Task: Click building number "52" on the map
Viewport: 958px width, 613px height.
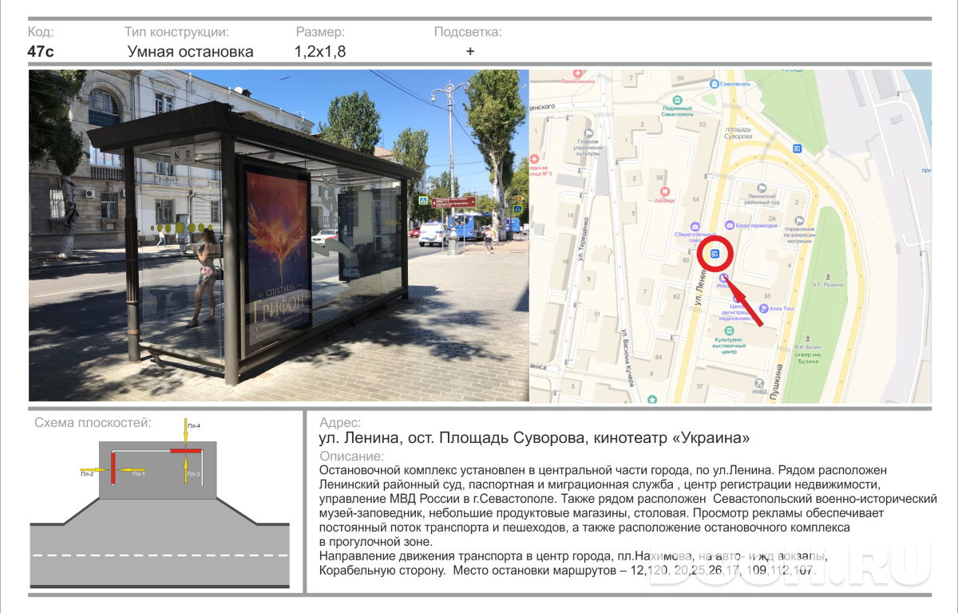Action: pyautogui.click(x=703, y=125)
